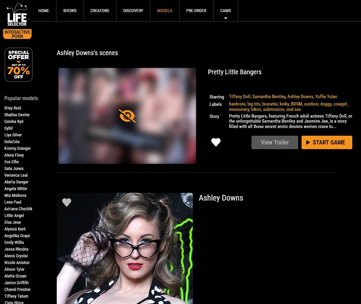Open Little Angel in popular models
The image size is (361, 304).
click(x=14, y=216)
